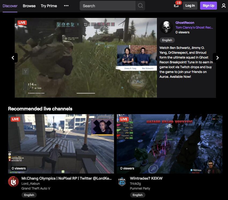Open the Pummel Party category link
This screenshot has width=228, height=200.
pos(140,189)
